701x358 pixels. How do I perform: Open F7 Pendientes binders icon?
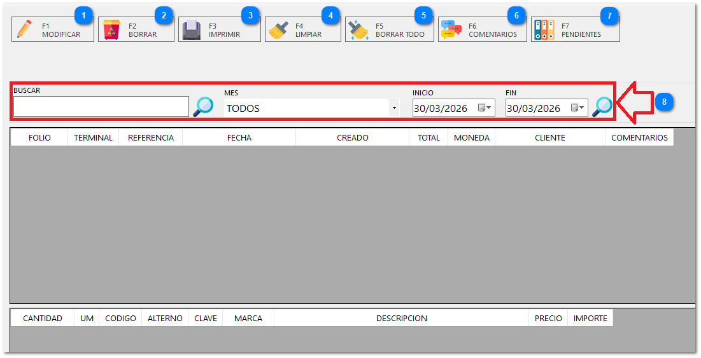544,30
